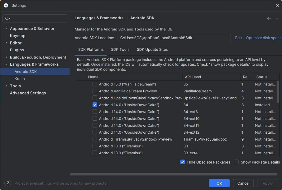Click the OK button
This screenshot has width=282, height=190.
coord(219,183)
